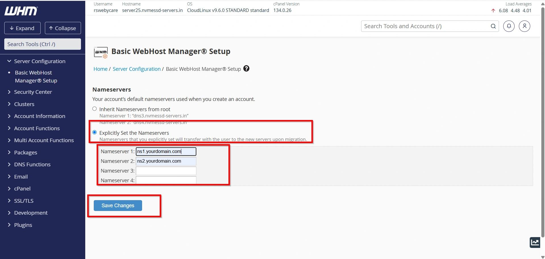Screen dimensions: 545x259
Task: Click the load average value 6.08
Action: point(503,11)
